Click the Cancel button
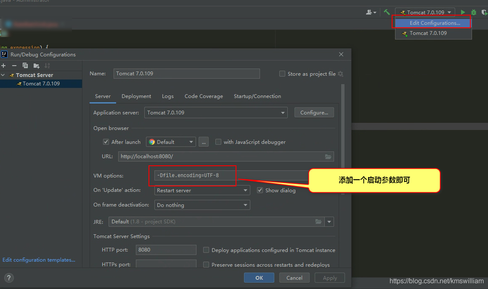Viewport: 488px width, 289px height. pyautogui.click(x=294, y=278)
